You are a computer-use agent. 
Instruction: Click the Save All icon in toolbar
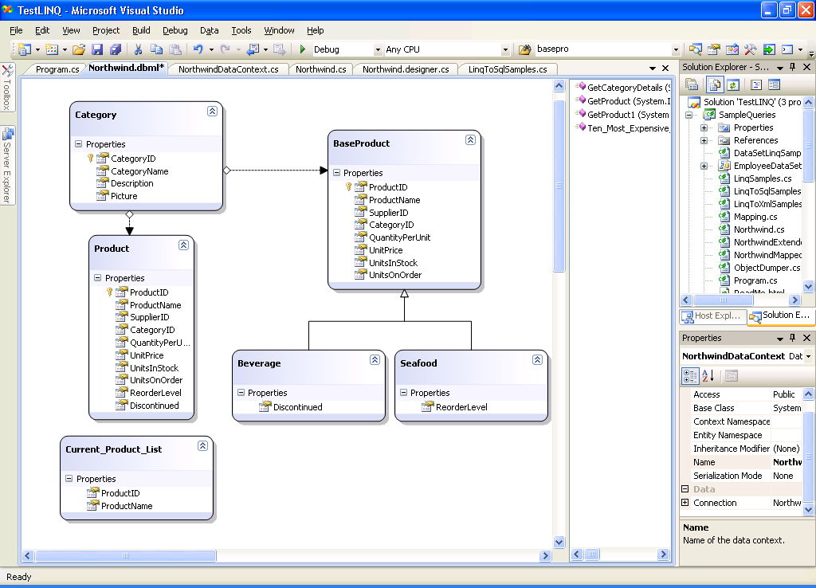[115, 49]
